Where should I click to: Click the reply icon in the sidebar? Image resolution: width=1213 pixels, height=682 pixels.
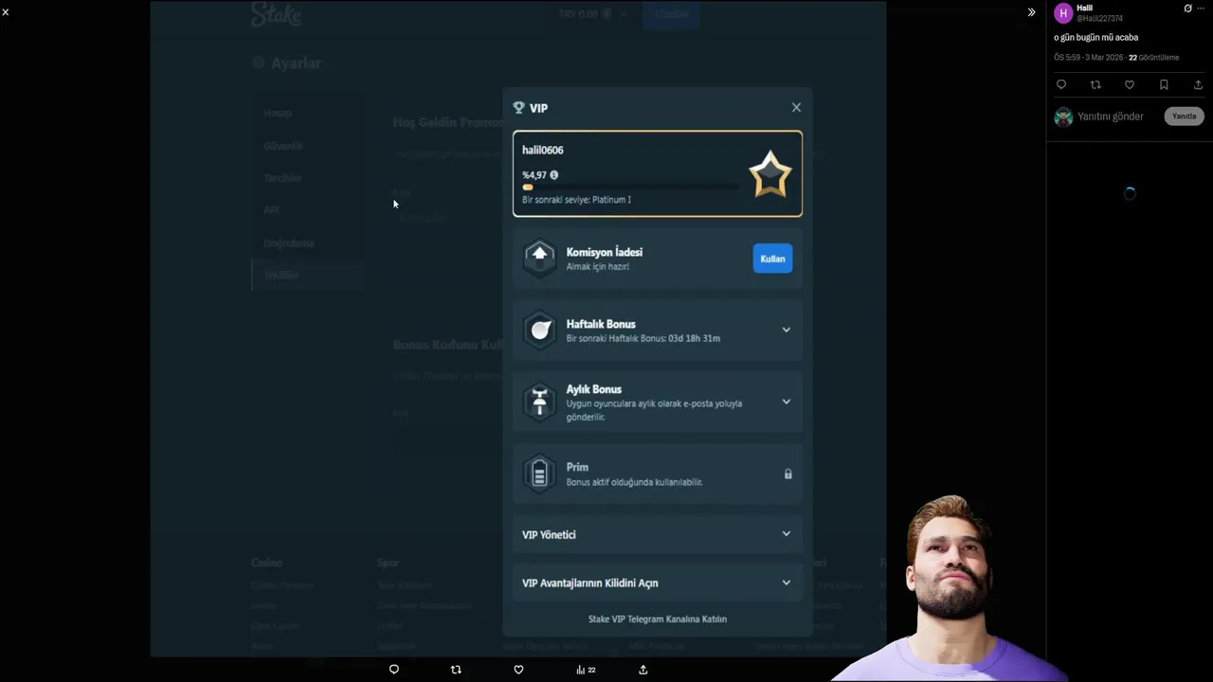1061,85
